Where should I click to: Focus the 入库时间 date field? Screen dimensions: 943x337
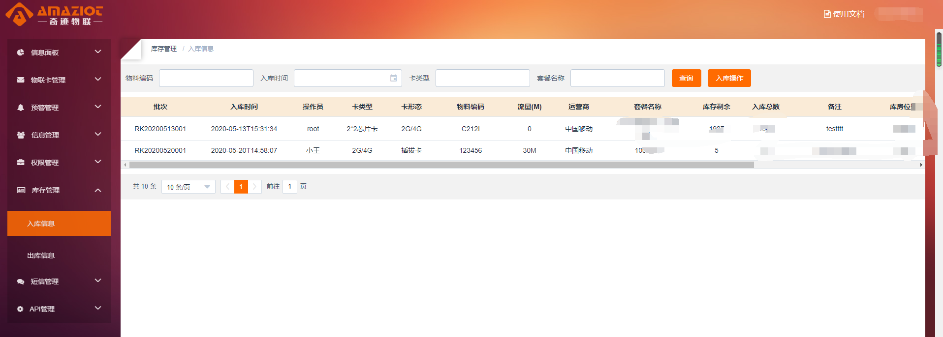(x=347, y=78)
